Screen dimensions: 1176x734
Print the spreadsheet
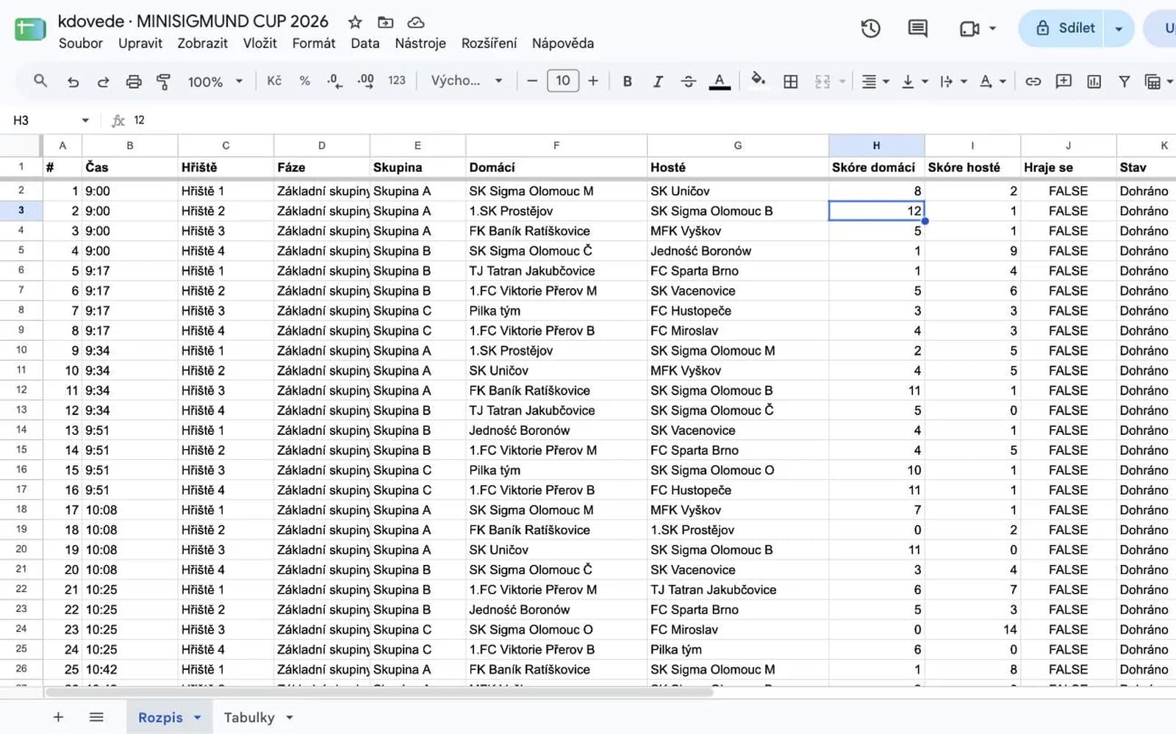pyautogui.click(x=134, y=81)
